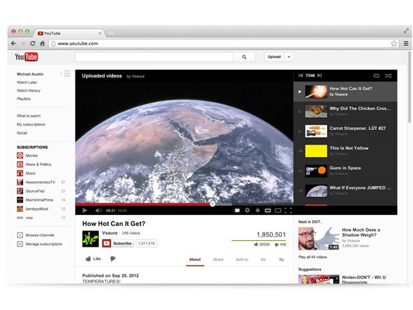Toggle playlist repeat icon
This screenshot has width=413, height=310.
(376, 76)
